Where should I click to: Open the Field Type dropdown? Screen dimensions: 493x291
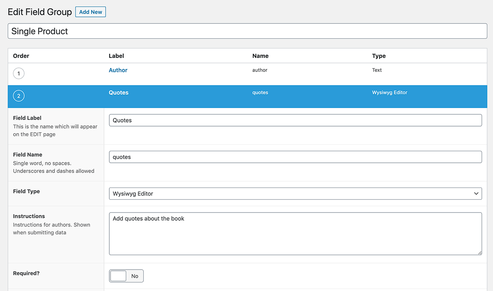tap(295, 194)
